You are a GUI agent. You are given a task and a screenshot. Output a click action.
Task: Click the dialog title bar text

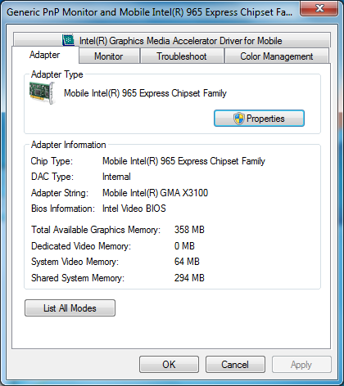point(149,12)
